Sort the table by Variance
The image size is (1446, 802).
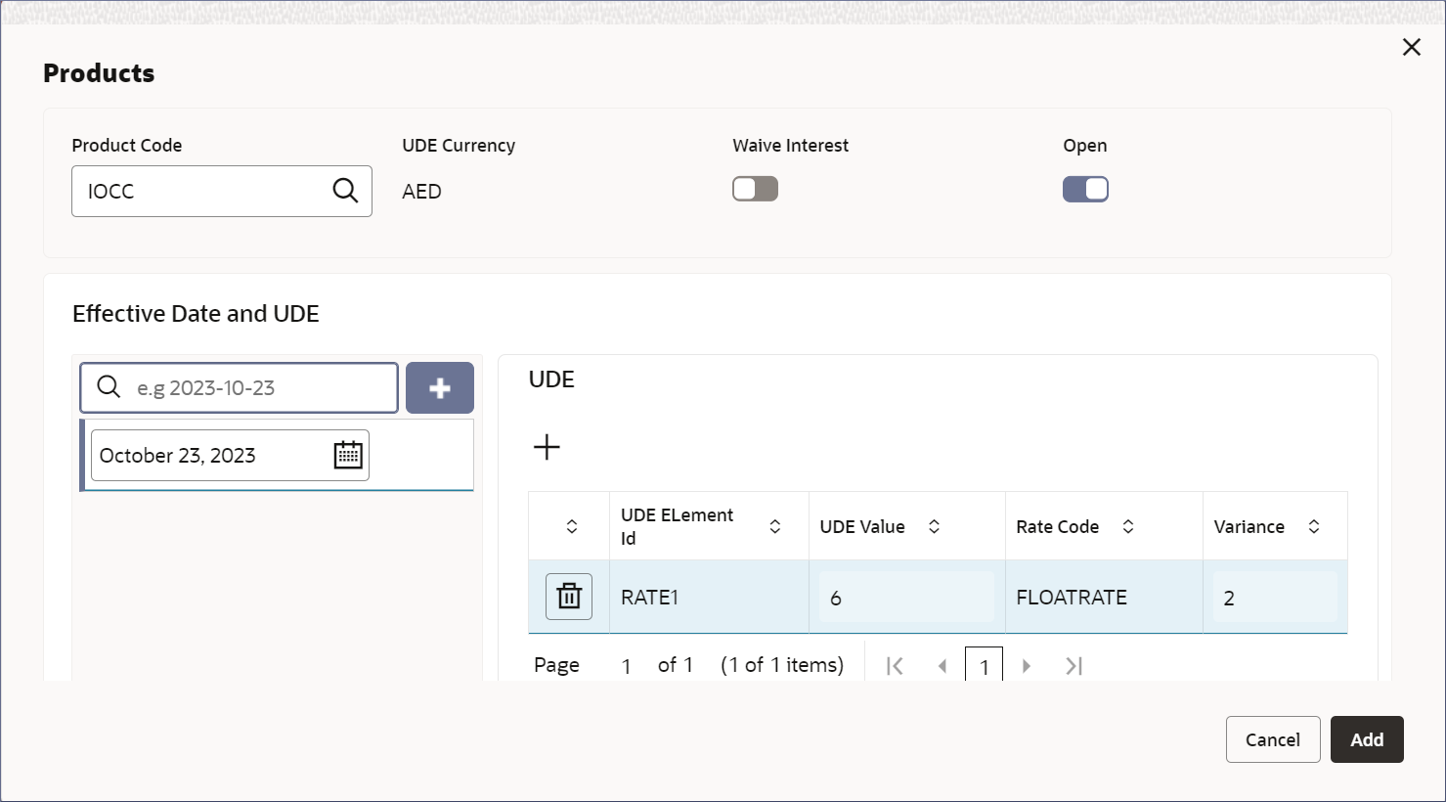[1314, 526]
